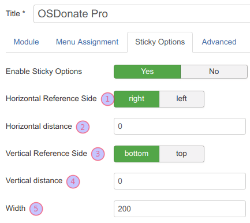Screen dimensions: 250x223
Task: Click the Horizontal distance input field
Action: [x=180, y=127]
